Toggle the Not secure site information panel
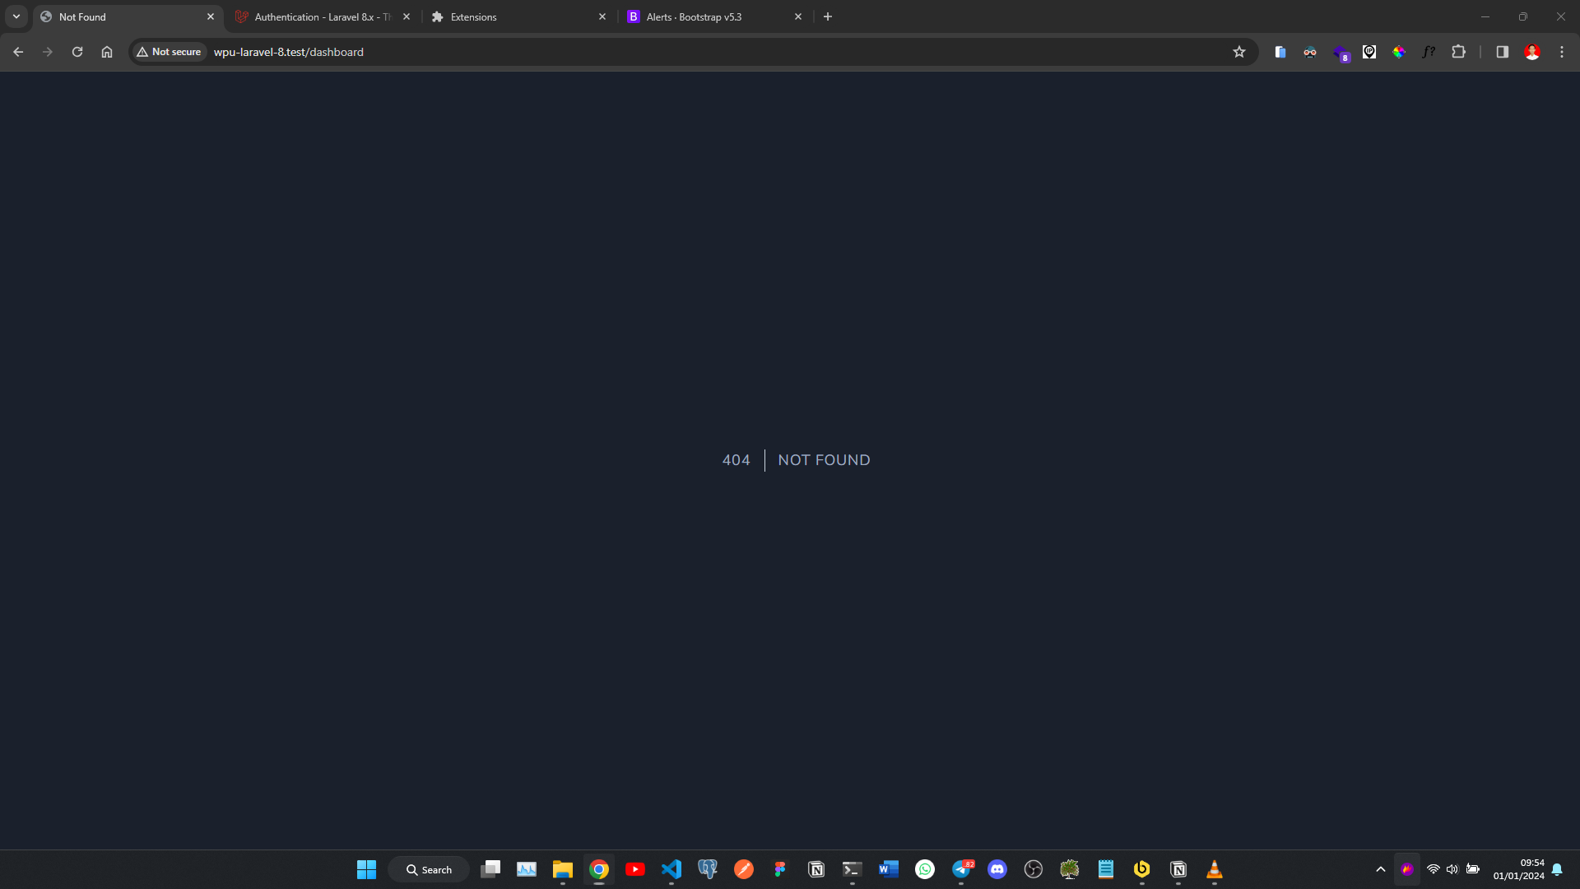The height and width of the screenshot is (889, 1580). click(x=169, y=52)
